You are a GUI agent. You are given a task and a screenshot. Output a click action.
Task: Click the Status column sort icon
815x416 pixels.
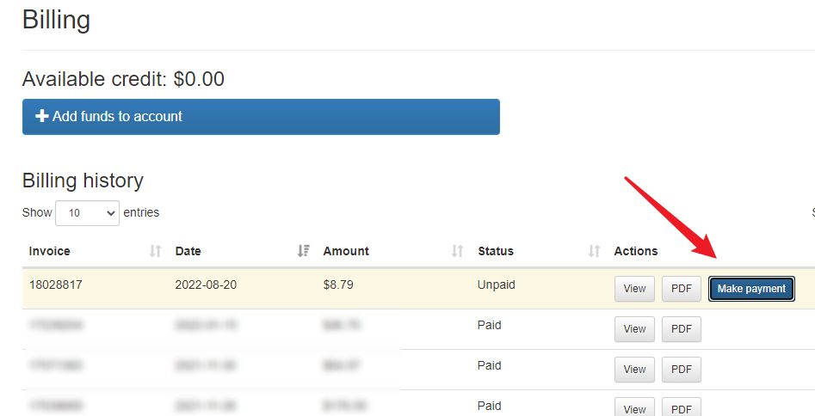point(594,251)
